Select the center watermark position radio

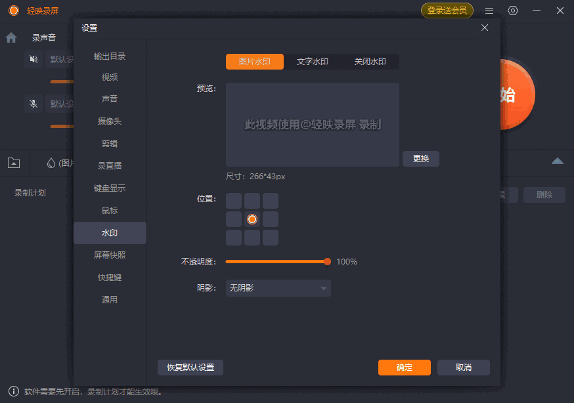pyautogui.click(x=252, y=219)
